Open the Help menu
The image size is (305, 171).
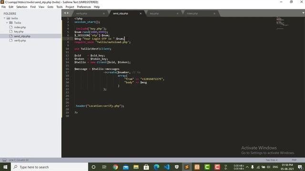pyautogui.click(x=97, y=7)
